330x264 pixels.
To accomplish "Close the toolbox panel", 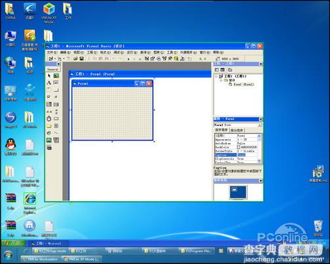I will pos(59,64).
